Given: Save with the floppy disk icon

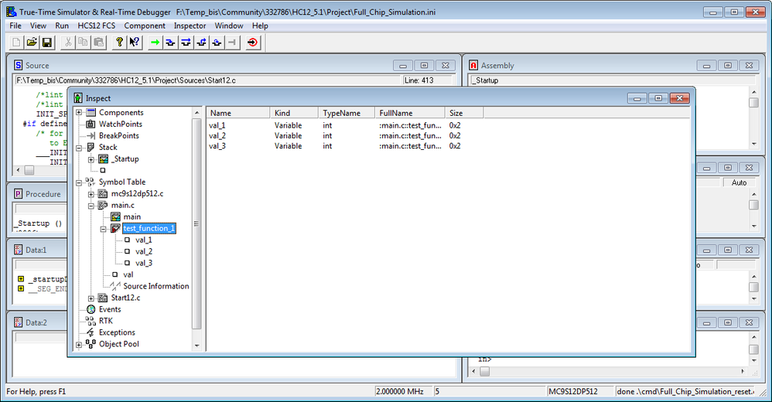Looking at the screenshot, I should pos(46,43).
